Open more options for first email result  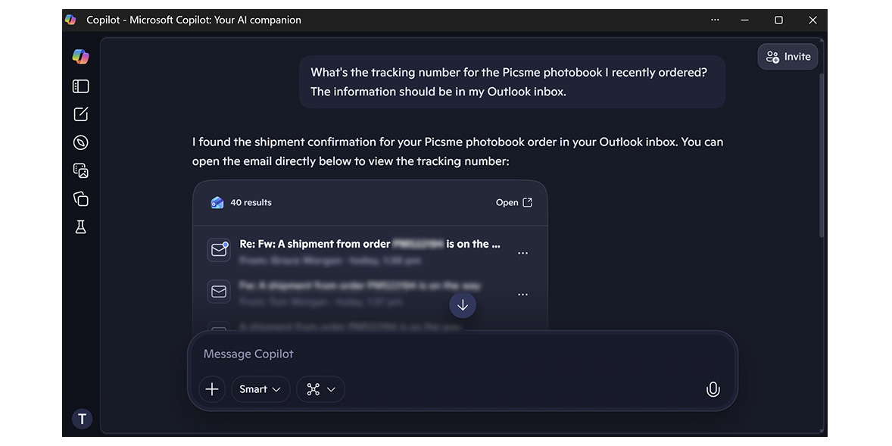tap(522, 253)
